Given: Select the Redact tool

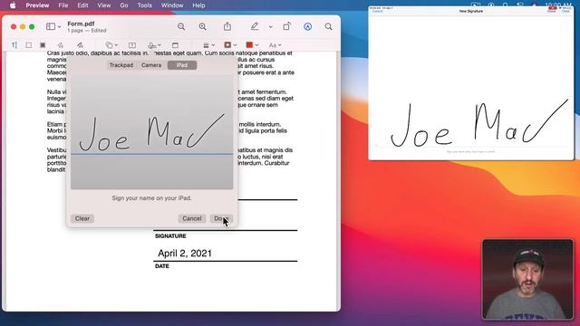Looking at the screenshot, I should tap(43, 45).
